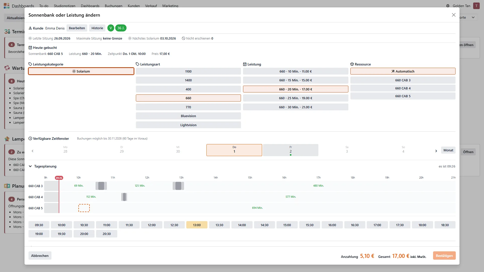Viewport: 484px width, 272px height.
Task: Open customer Historie
Action: pyautogui.click(x=97, y=28)
